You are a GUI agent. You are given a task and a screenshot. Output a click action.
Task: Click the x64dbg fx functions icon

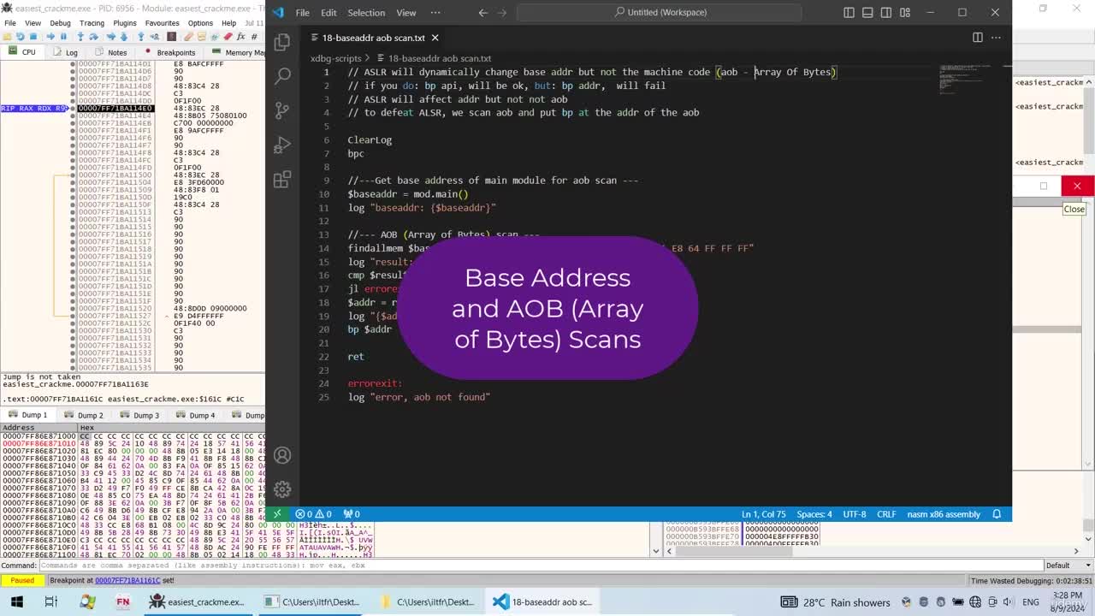pyautogui.click(x=240, y=36)
